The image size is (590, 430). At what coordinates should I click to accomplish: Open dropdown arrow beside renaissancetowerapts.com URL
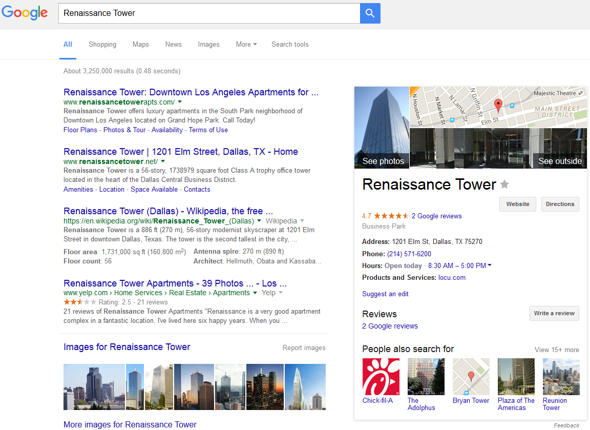(x=180, y=102)
